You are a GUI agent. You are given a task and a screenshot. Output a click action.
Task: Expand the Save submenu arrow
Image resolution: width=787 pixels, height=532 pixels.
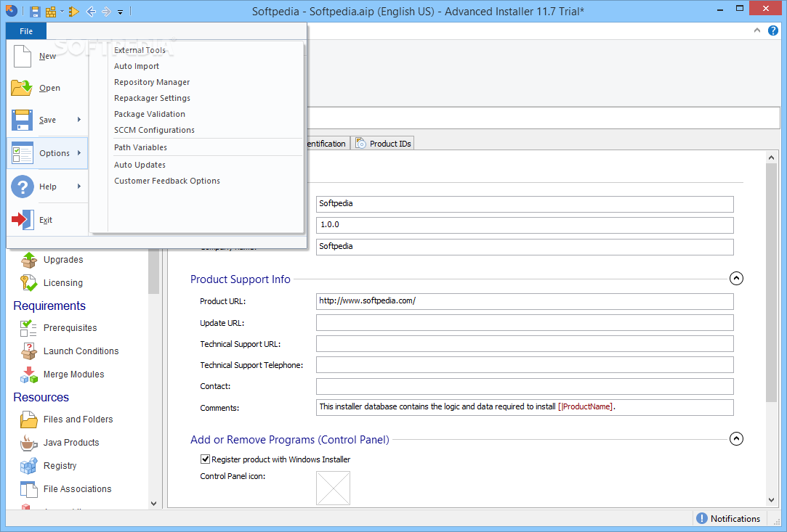coord(79,119)
